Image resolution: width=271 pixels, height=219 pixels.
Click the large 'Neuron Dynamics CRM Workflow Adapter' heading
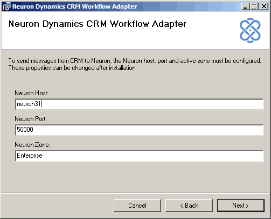tap(98, 24)
